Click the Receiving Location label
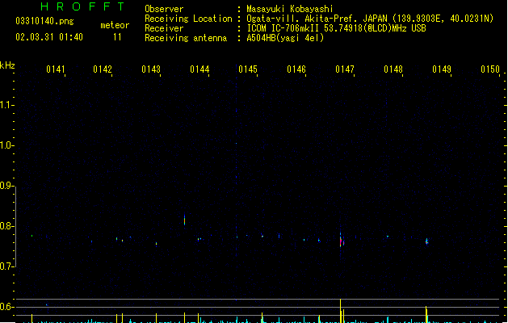508x323 pixels. tap(188, 19)
